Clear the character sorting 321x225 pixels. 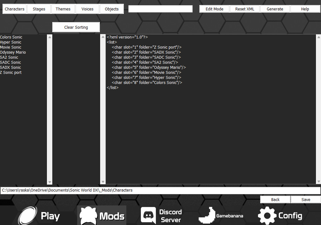[x=76, y=27]
